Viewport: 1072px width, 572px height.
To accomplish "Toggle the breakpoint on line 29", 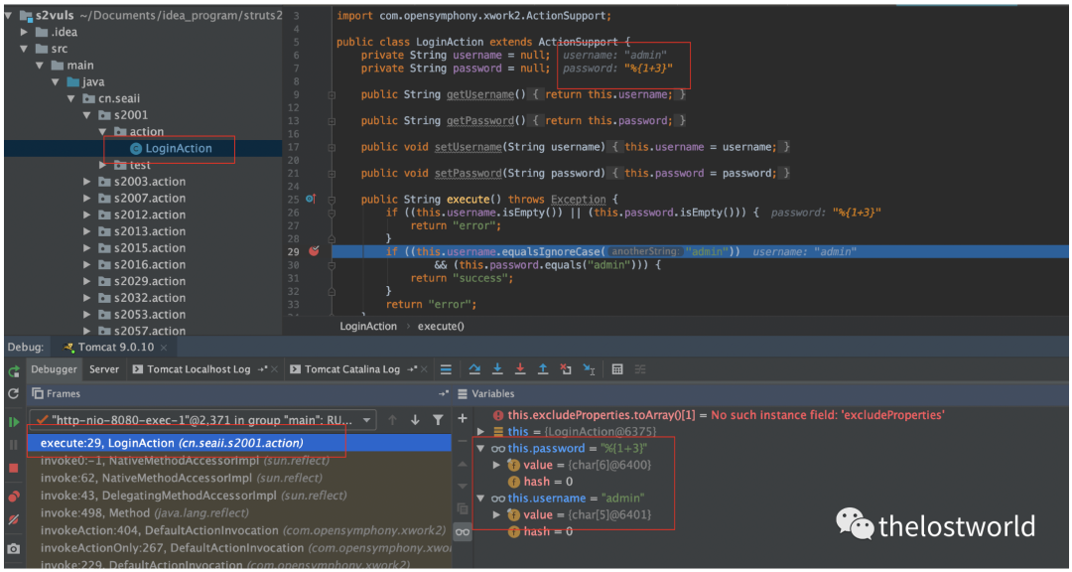I will point(314,252).
